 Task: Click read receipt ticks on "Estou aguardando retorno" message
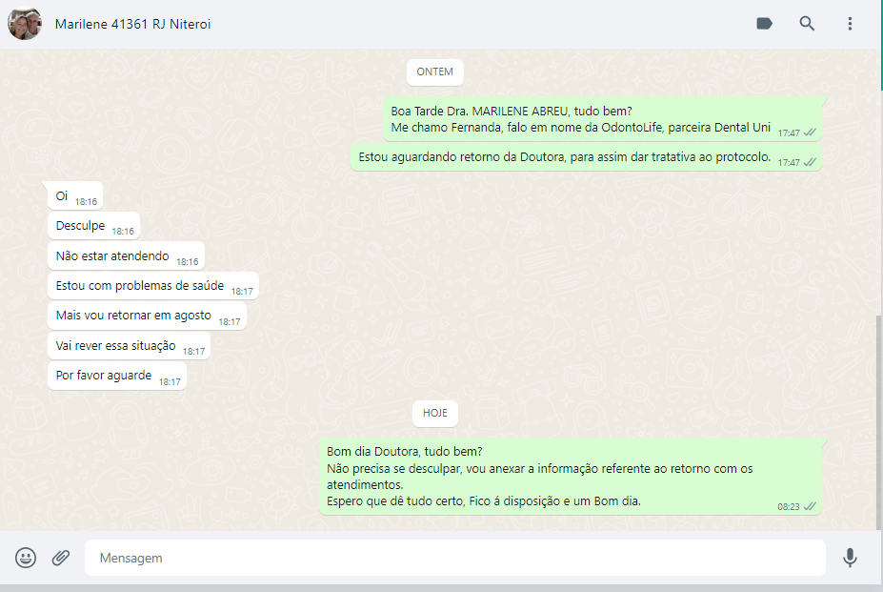point(810,162)
